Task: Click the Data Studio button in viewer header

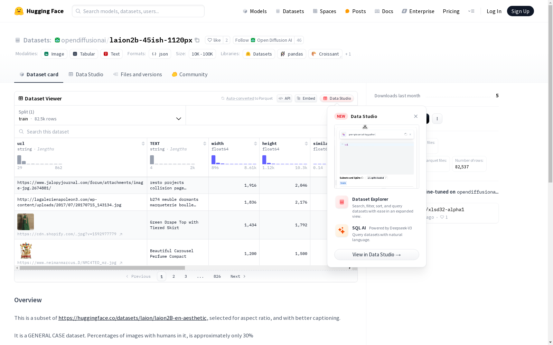Action: click(337, 98)
